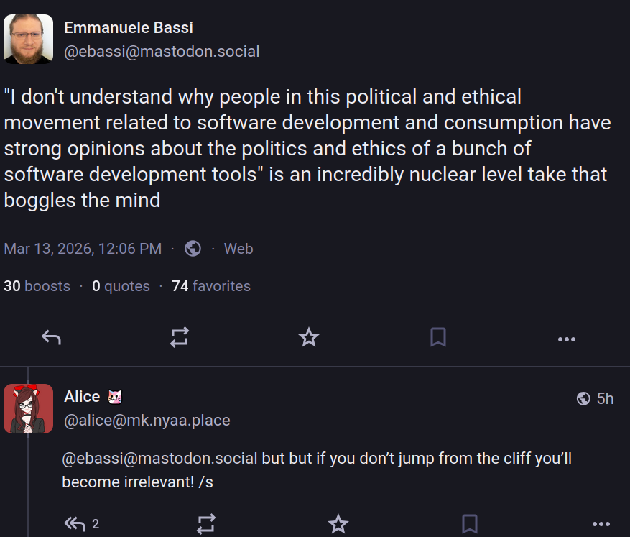The width and height of the screenshot is (630, 537).
Task: Open the @ebassi@mastodon.social mention in Alice's reply
Action: click(159, 458)
